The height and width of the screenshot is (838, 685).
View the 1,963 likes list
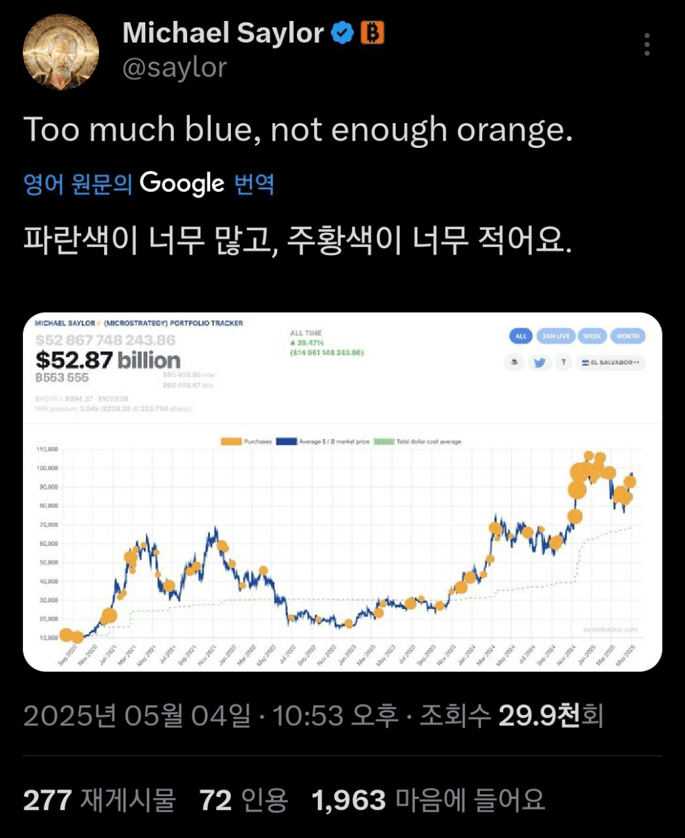(428, 800)
